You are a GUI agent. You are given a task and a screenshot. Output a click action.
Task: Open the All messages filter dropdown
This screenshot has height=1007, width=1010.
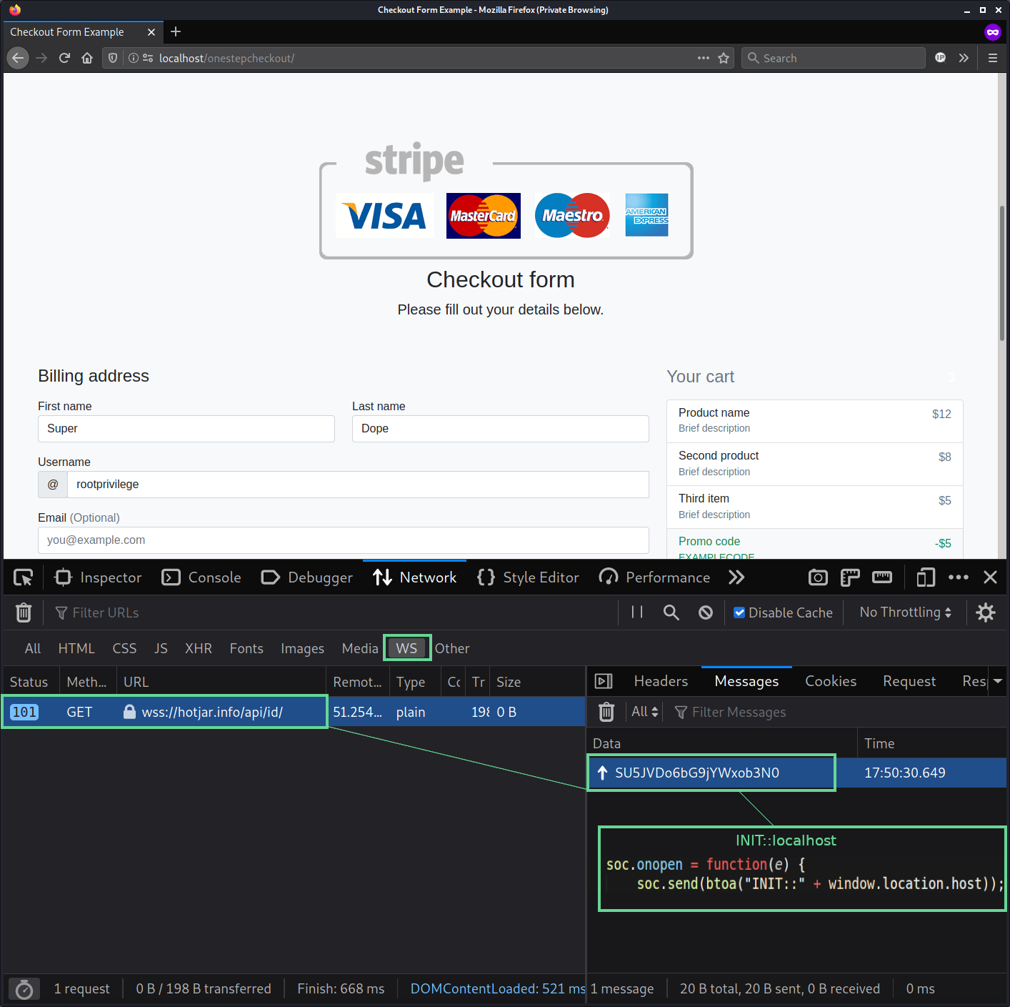coord(644,711)
